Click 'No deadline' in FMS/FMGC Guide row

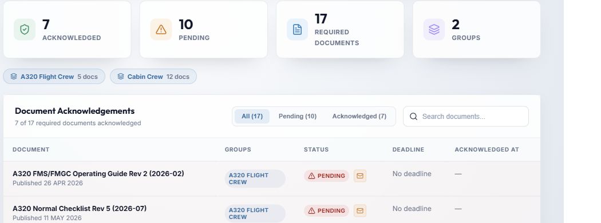412,174
